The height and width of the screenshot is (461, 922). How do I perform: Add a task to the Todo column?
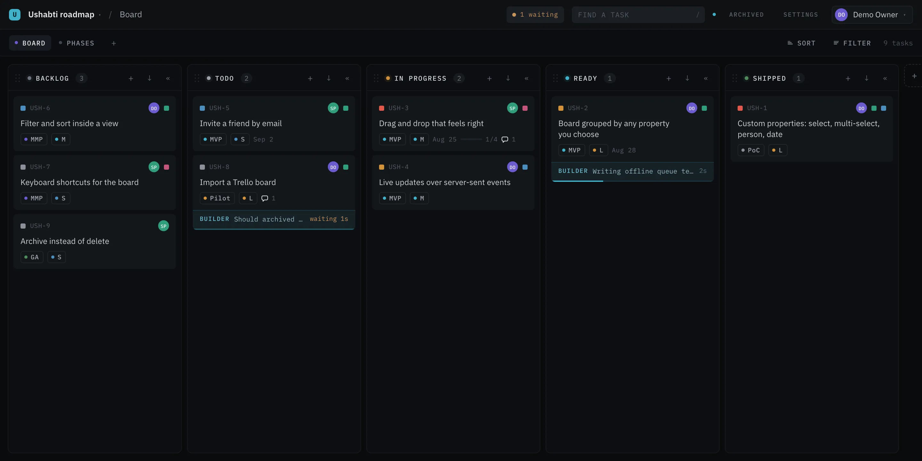310,78
